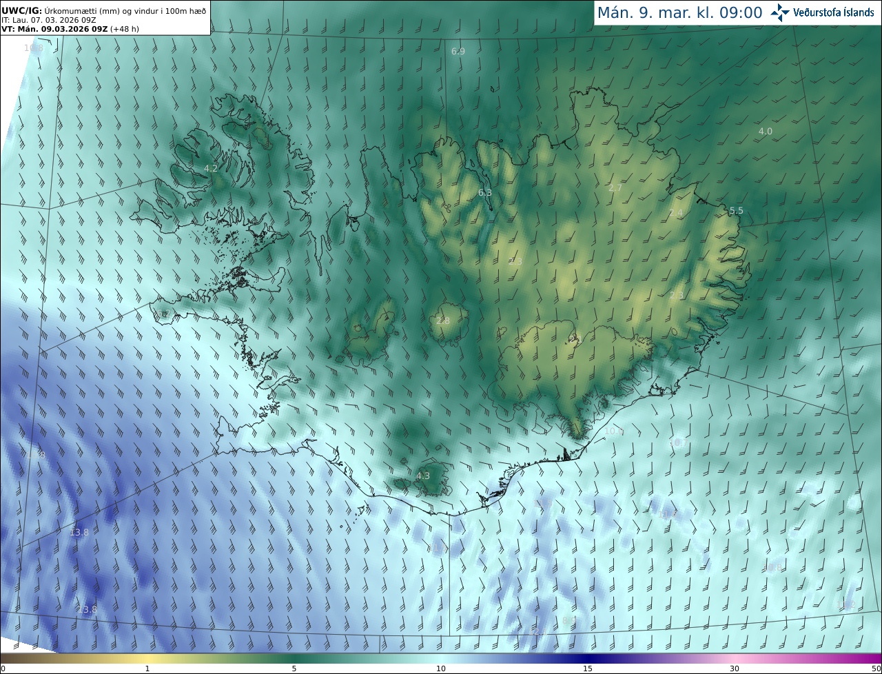Click the 6.3 value in north Iceland
Viewport: 882px width, 674px height.
[485, 192]
